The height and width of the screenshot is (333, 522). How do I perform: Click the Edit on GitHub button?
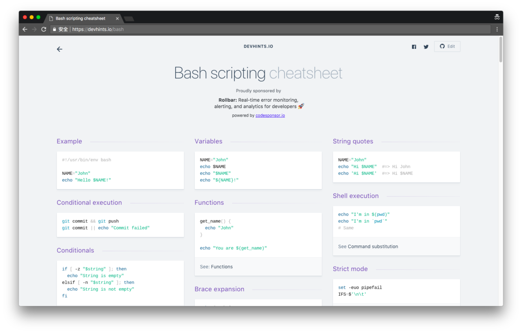point(447,46)
